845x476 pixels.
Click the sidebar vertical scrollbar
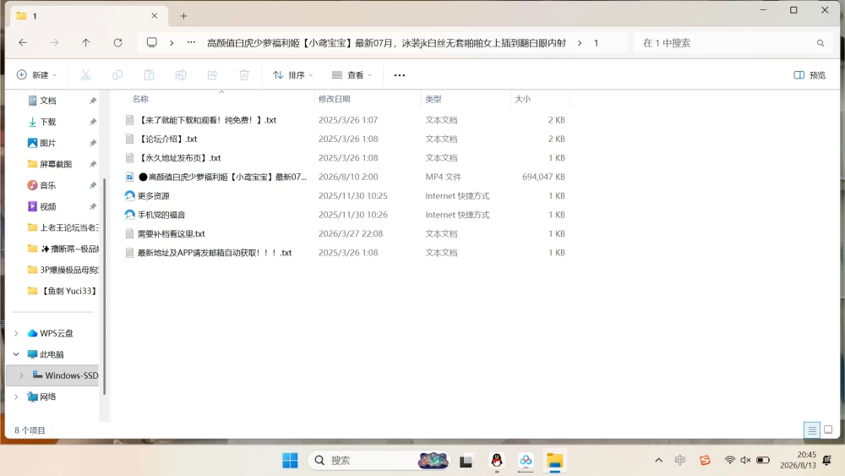pyautogui.click(x=103, y=287)
